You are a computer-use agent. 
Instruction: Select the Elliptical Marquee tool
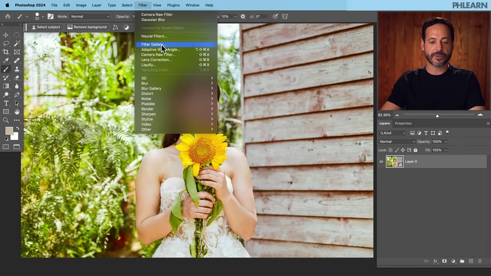17,35
